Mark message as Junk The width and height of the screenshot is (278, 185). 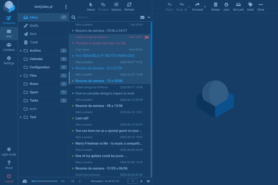pyautogui.click(x=226, y=6)
